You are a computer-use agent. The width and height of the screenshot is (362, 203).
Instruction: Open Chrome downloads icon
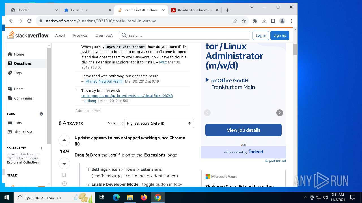(264, 21)
